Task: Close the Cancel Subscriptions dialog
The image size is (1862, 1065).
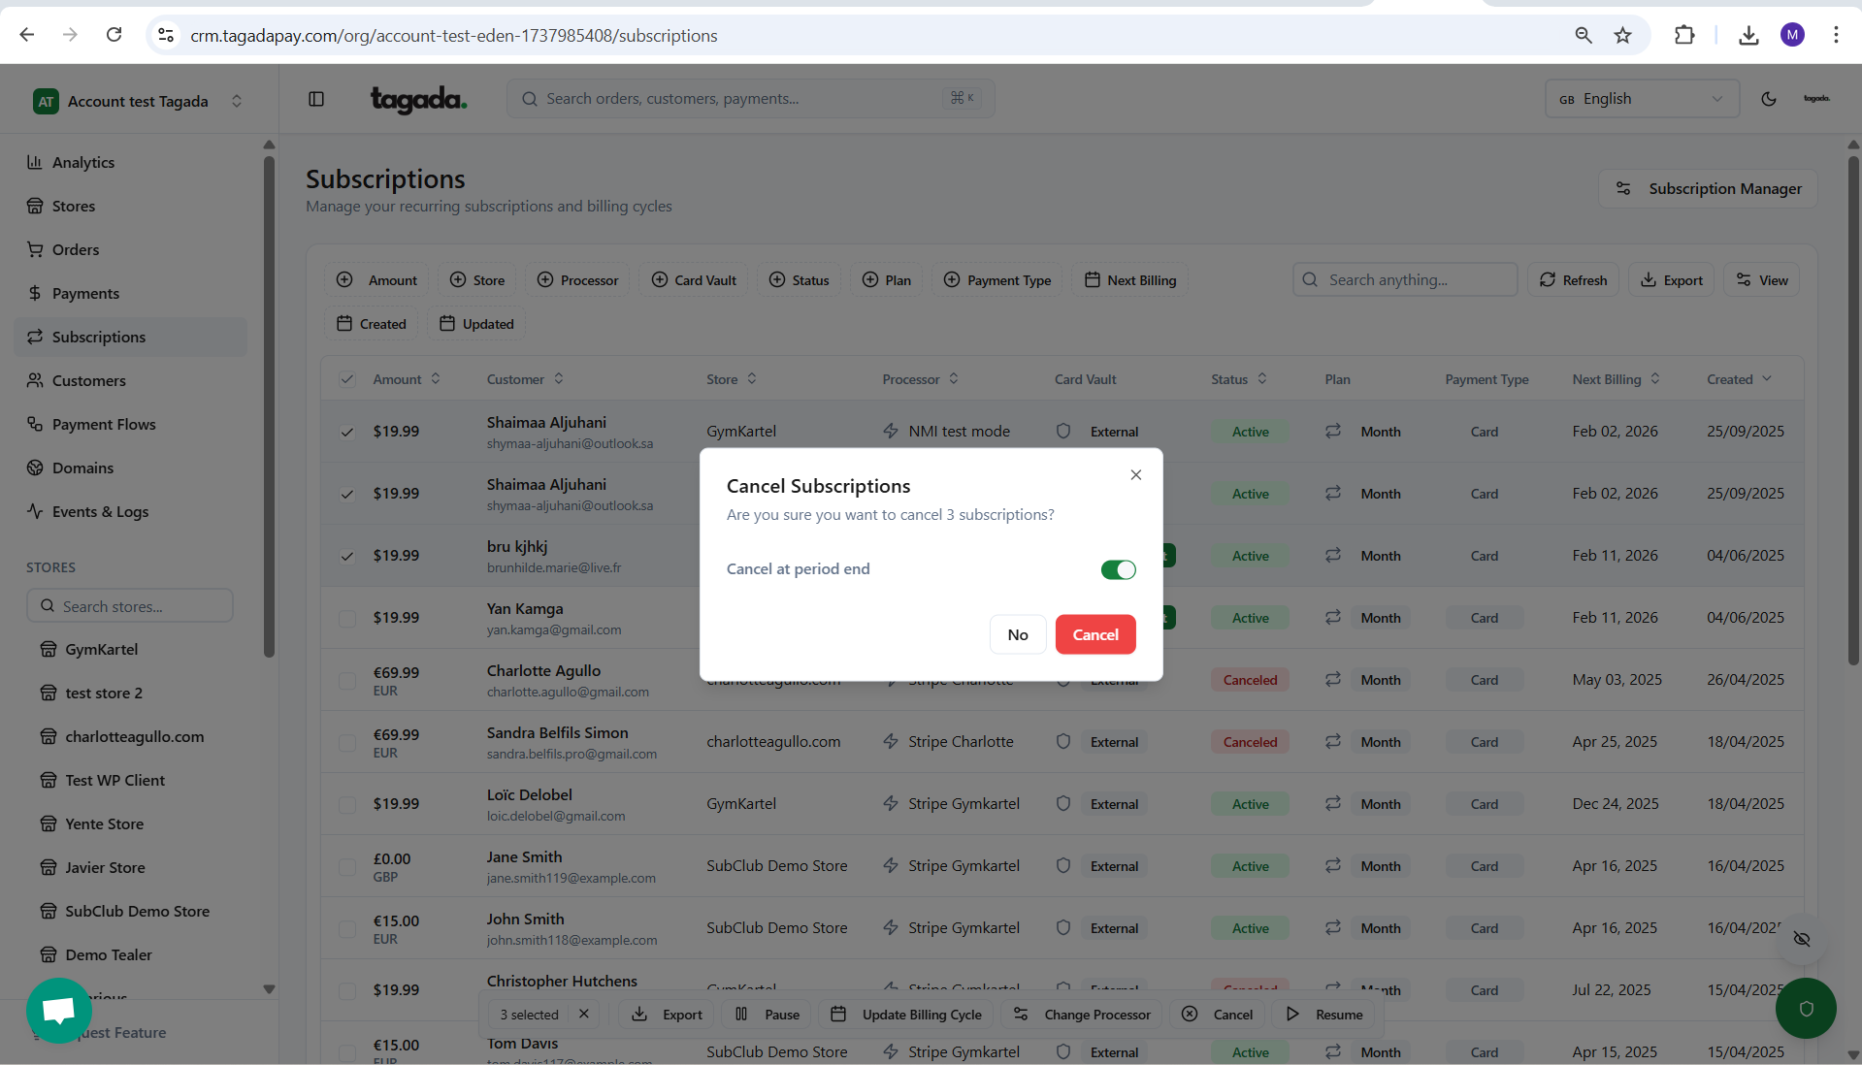Action: tap(1135, 474)
